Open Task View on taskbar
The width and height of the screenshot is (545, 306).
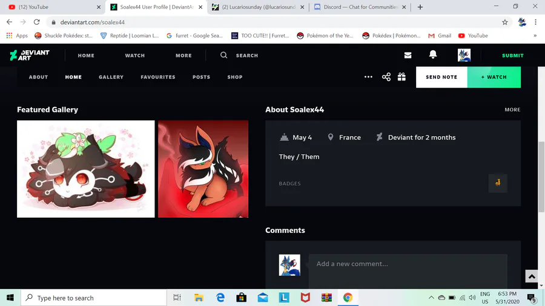[177, 298]
